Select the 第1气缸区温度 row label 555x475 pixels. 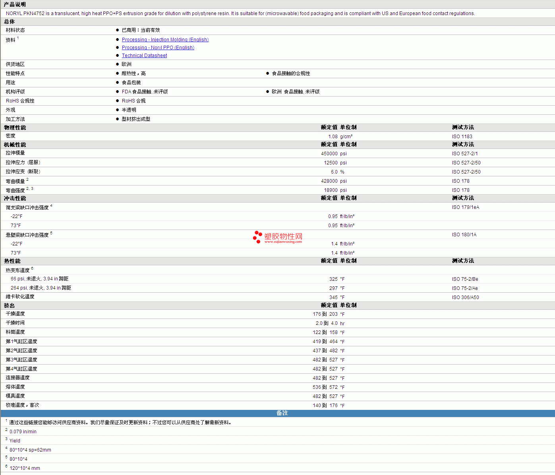(21, 342)
